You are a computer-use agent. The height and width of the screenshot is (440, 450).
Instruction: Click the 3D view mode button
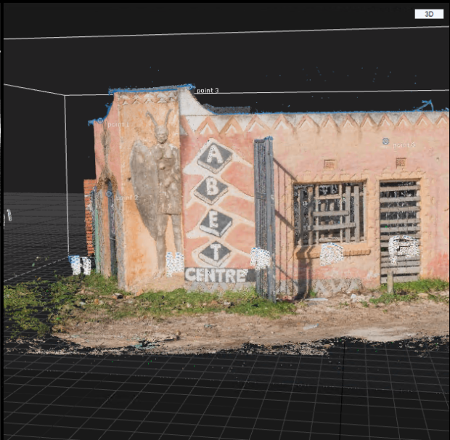(x=428, y=14)
